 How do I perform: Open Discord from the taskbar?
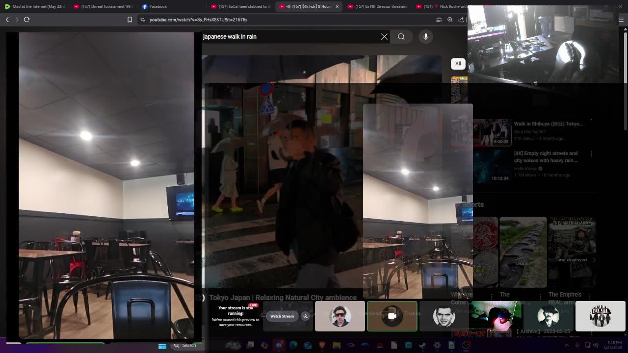point(279,346)
